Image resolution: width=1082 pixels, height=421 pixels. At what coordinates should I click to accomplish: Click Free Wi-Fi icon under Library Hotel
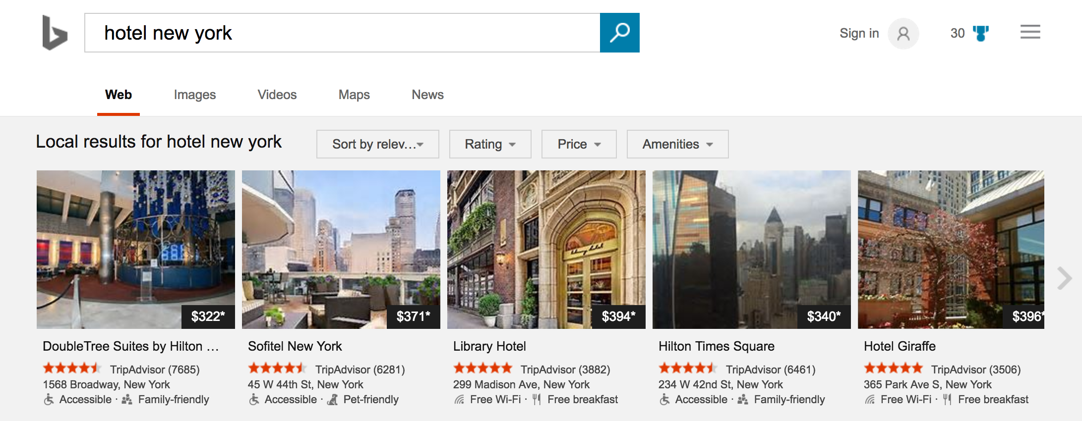coord(459,399)
